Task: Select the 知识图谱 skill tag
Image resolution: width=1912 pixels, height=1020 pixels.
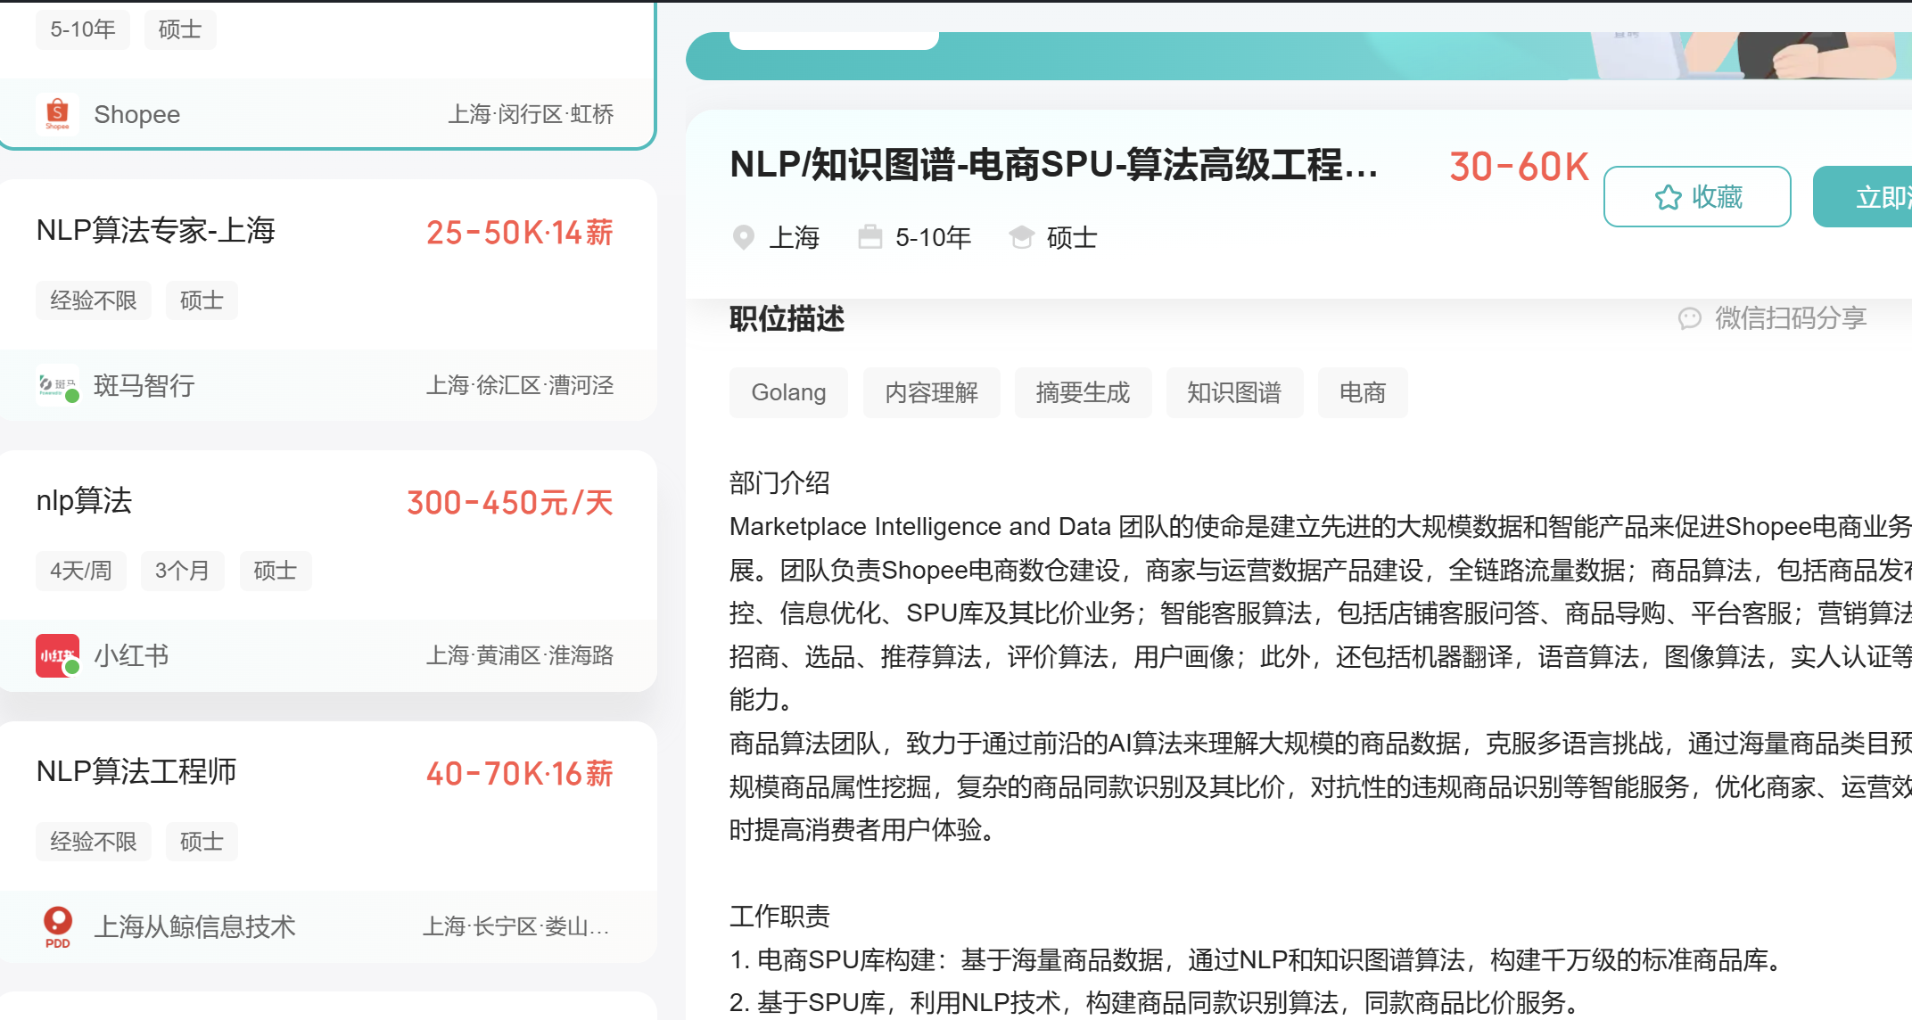Action: coord(1234,392)
